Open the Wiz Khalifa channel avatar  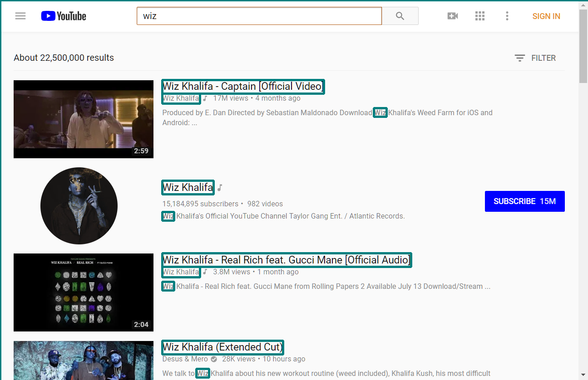pyautogui.click(x=79, y=206)
